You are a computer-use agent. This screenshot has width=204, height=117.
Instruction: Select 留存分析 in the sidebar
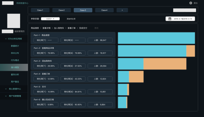click(15, 74)
